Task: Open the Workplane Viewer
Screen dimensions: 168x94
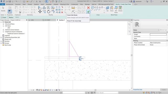Action: click(120, 9)
